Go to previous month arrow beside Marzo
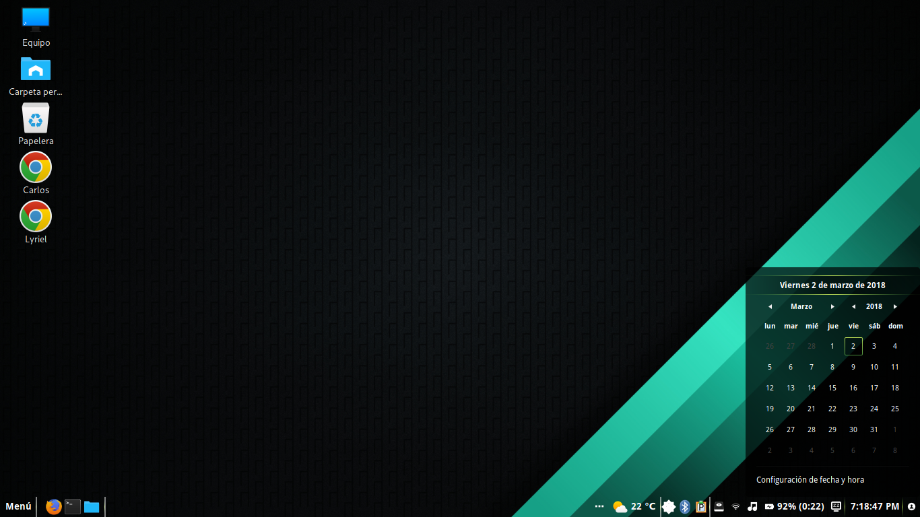Image resolution: width=920 pixels, height=517 pixels. (x=770, y=306)
